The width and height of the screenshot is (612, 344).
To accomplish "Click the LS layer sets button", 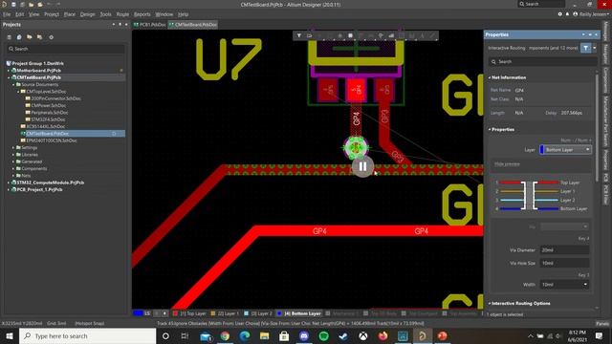I will coord(147,313).
